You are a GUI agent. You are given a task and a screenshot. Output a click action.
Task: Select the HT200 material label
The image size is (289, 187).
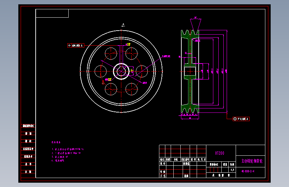pos(220,153)
